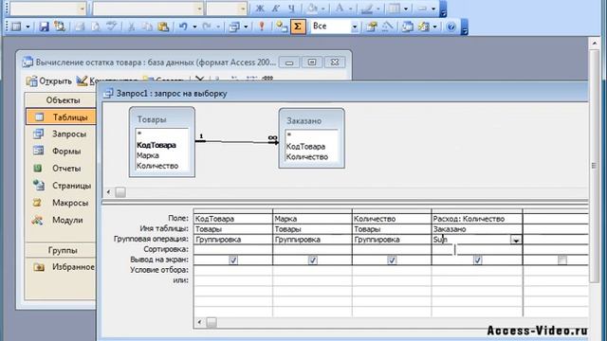Viewport: 607px width, 341px height.
Task: Open the Sum group operation dropdown arrow
Action: tap(516, 240)
